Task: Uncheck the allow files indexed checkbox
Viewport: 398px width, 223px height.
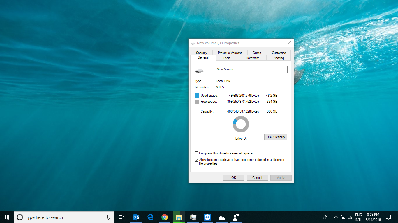Action: coord(196,160)
